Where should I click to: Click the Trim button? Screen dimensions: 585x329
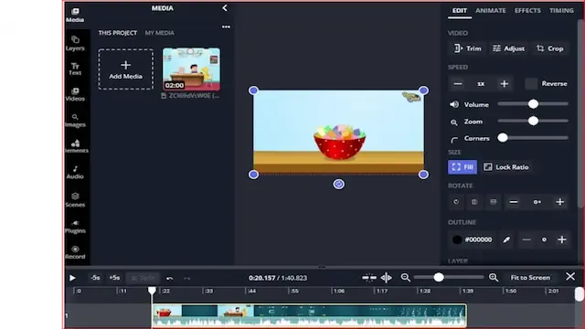coord(467,48)
